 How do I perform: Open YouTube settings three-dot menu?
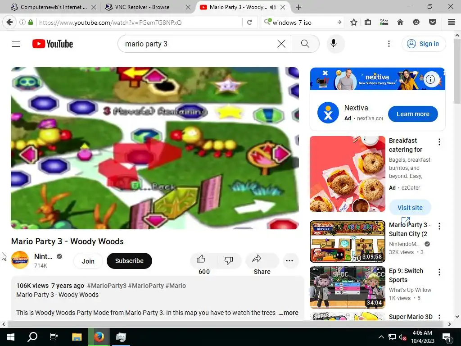pos(389,44)
